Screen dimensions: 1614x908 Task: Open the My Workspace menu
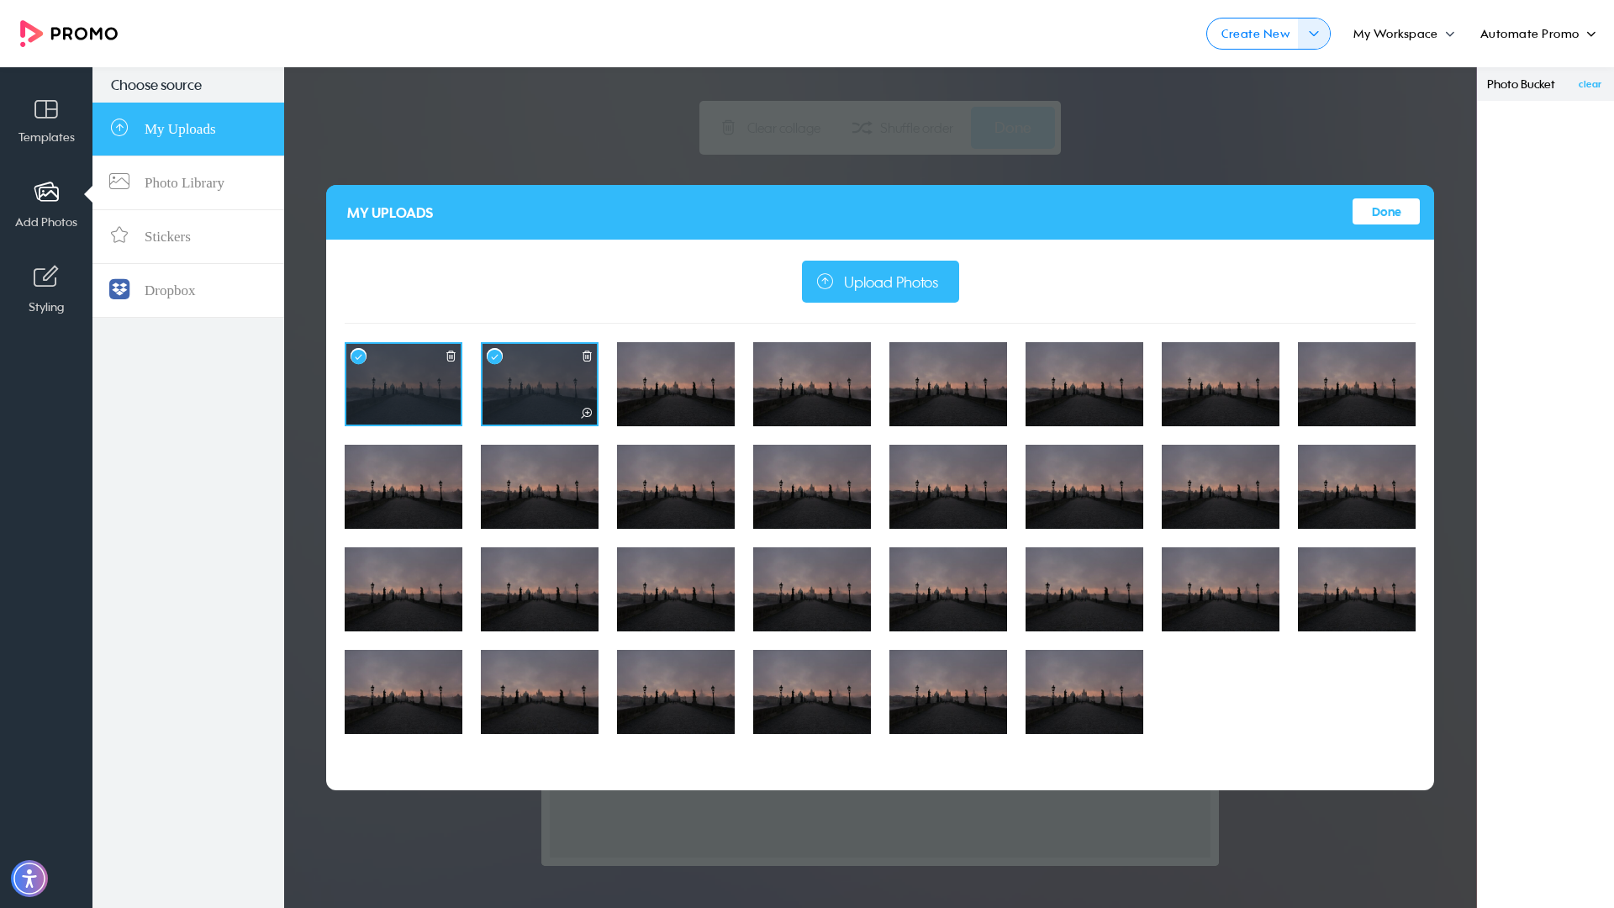pos(1403,34)
